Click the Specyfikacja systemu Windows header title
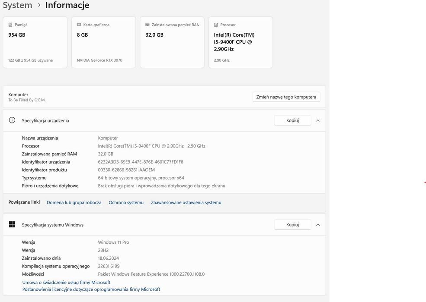This screenshot has width=426, height=302. [x=53, y=225]
